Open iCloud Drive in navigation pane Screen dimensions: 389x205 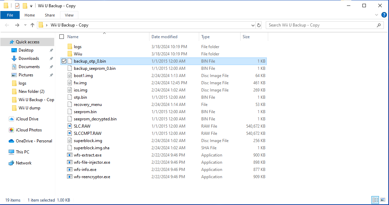pyautogui.click(x=27, y=119)
